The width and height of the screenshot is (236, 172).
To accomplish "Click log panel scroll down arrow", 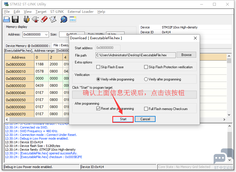I will click(229, 160).
